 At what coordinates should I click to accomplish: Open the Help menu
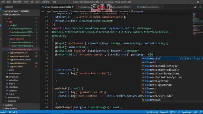point(54,2)
